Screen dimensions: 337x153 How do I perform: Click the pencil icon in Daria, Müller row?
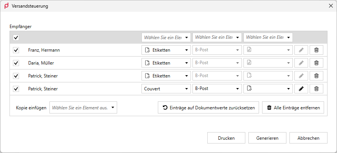(301, 63)
